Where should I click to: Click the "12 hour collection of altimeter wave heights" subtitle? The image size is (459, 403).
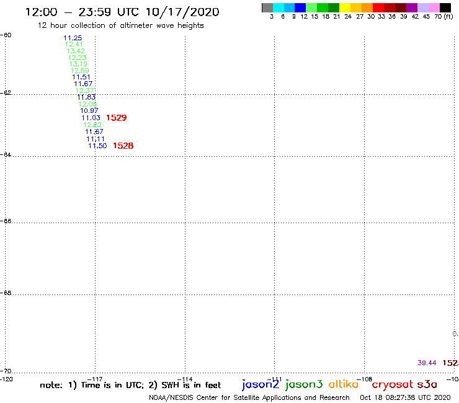pos(120,25)
